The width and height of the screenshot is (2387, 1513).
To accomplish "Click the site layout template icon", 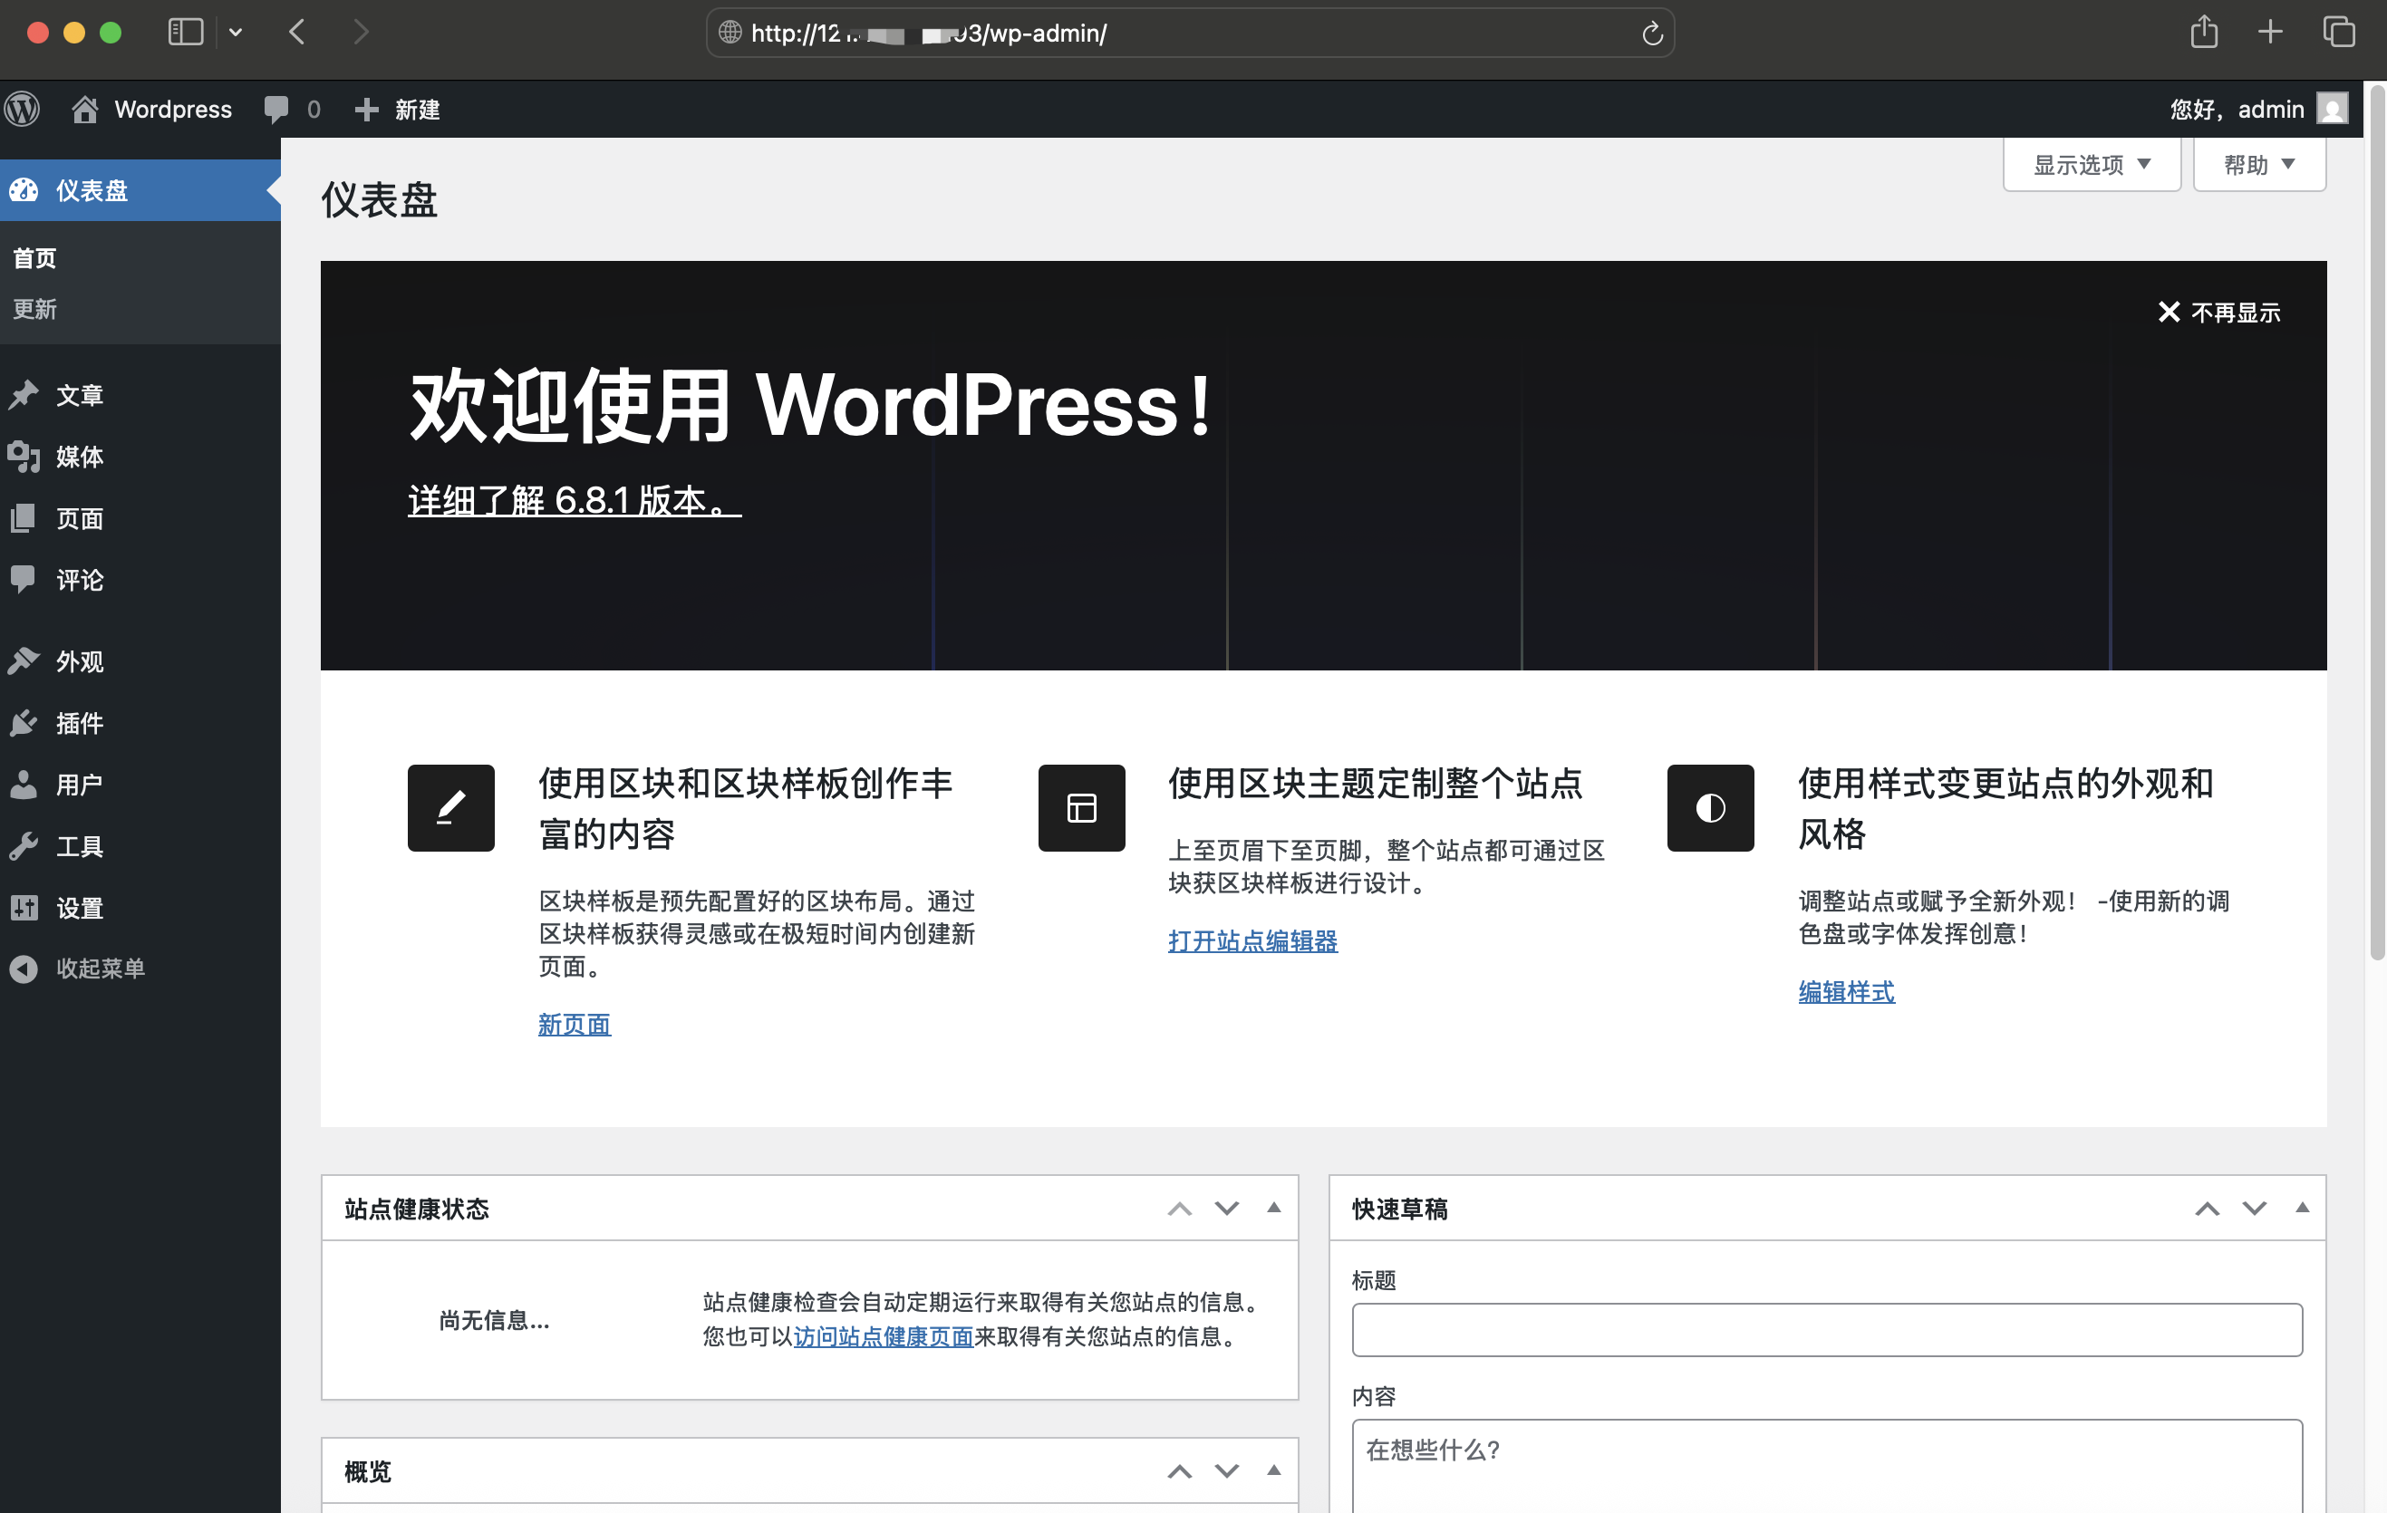I will (x=1080, y=807).
